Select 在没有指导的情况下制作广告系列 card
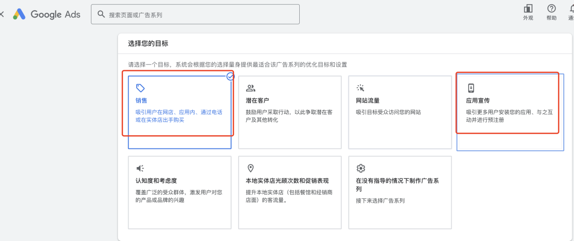Viewport: 574px width, 241px height. (x=400, y=192)
